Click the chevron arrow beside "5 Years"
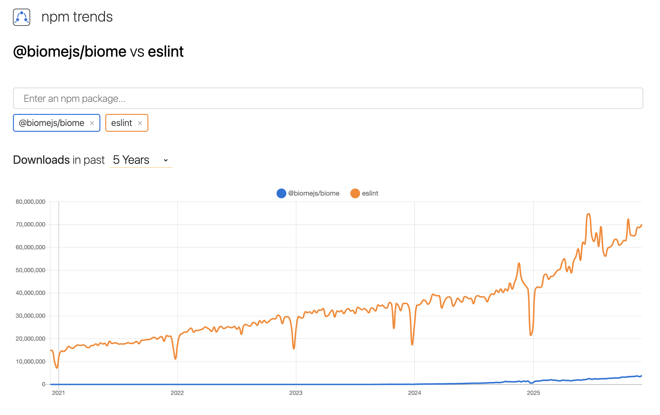The width and height of the screenshot is (660, 415). [x=166, y=160]
